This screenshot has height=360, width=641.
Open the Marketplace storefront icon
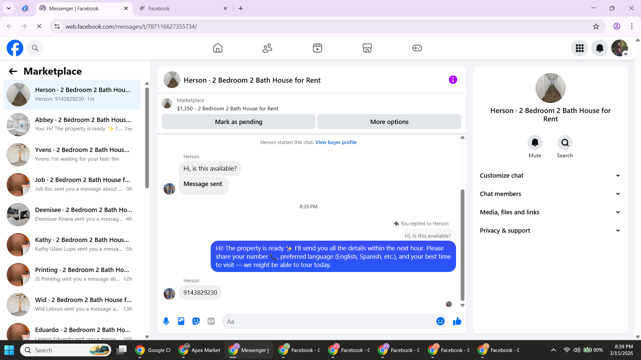367,48
